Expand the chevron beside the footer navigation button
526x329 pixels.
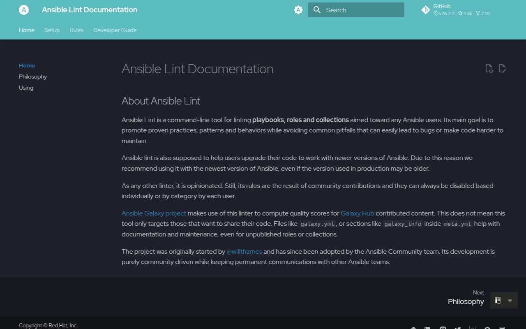coord(510,300)
